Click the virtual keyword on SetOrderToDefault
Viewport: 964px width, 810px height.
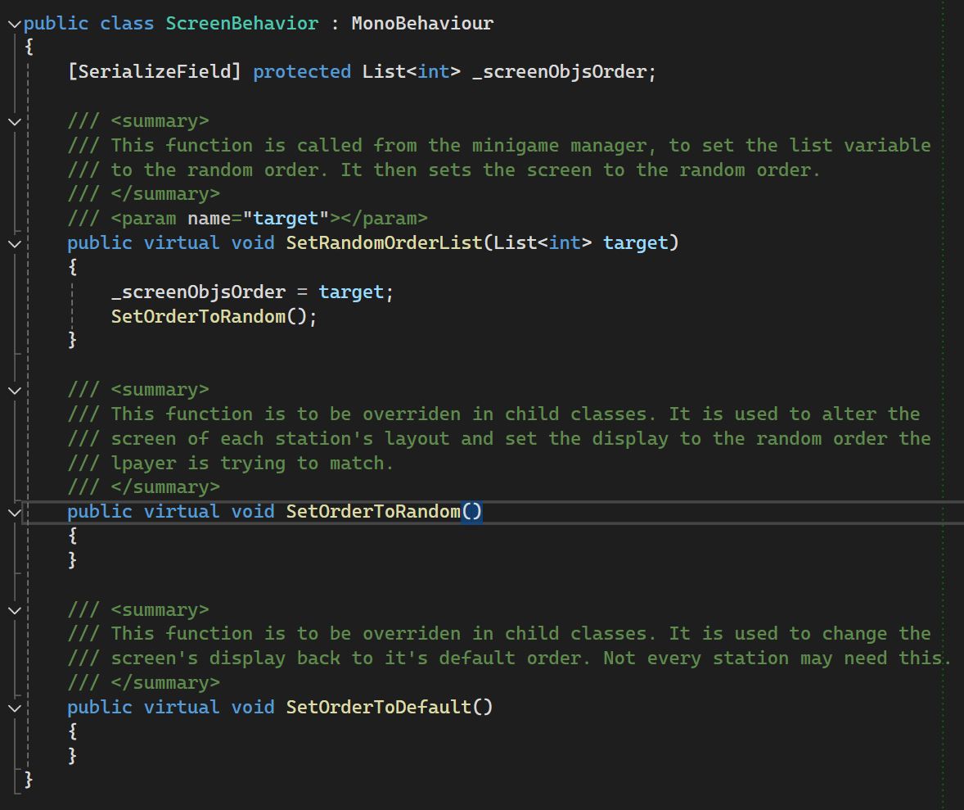pyautogui.click(x=181, y=706)
